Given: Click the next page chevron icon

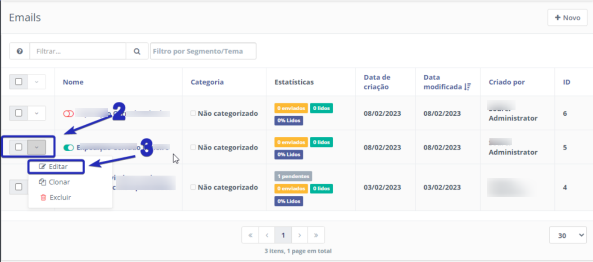Looking at the screenshot, I should pos(300,235).
